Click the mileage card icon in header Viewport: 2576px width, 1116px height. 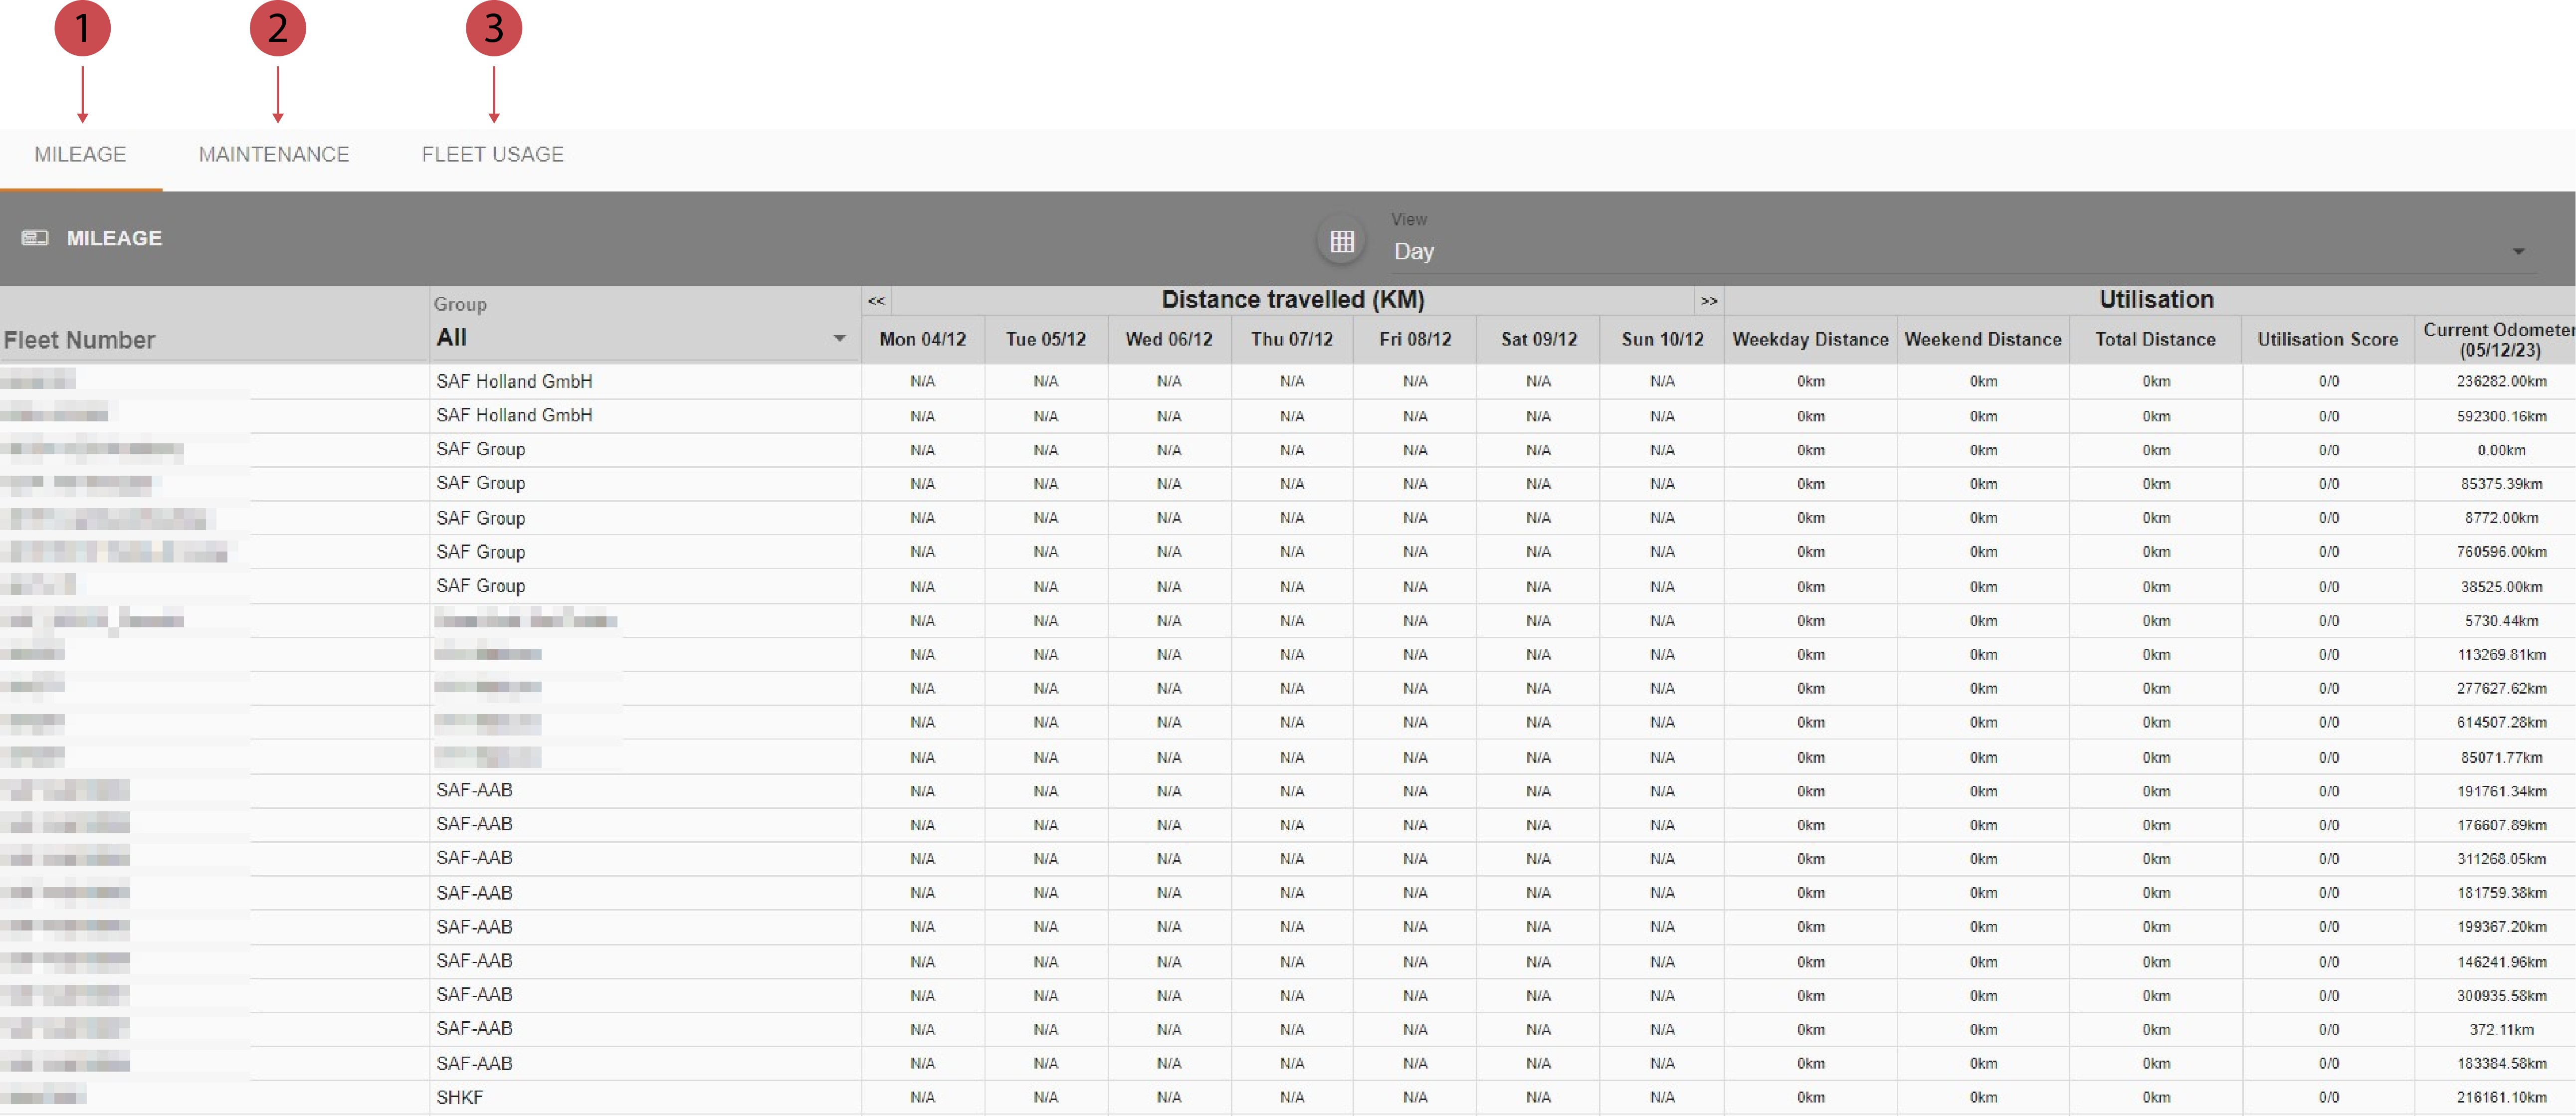[35, 238]
